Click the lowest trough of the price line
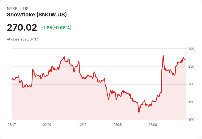 [139, 112]
